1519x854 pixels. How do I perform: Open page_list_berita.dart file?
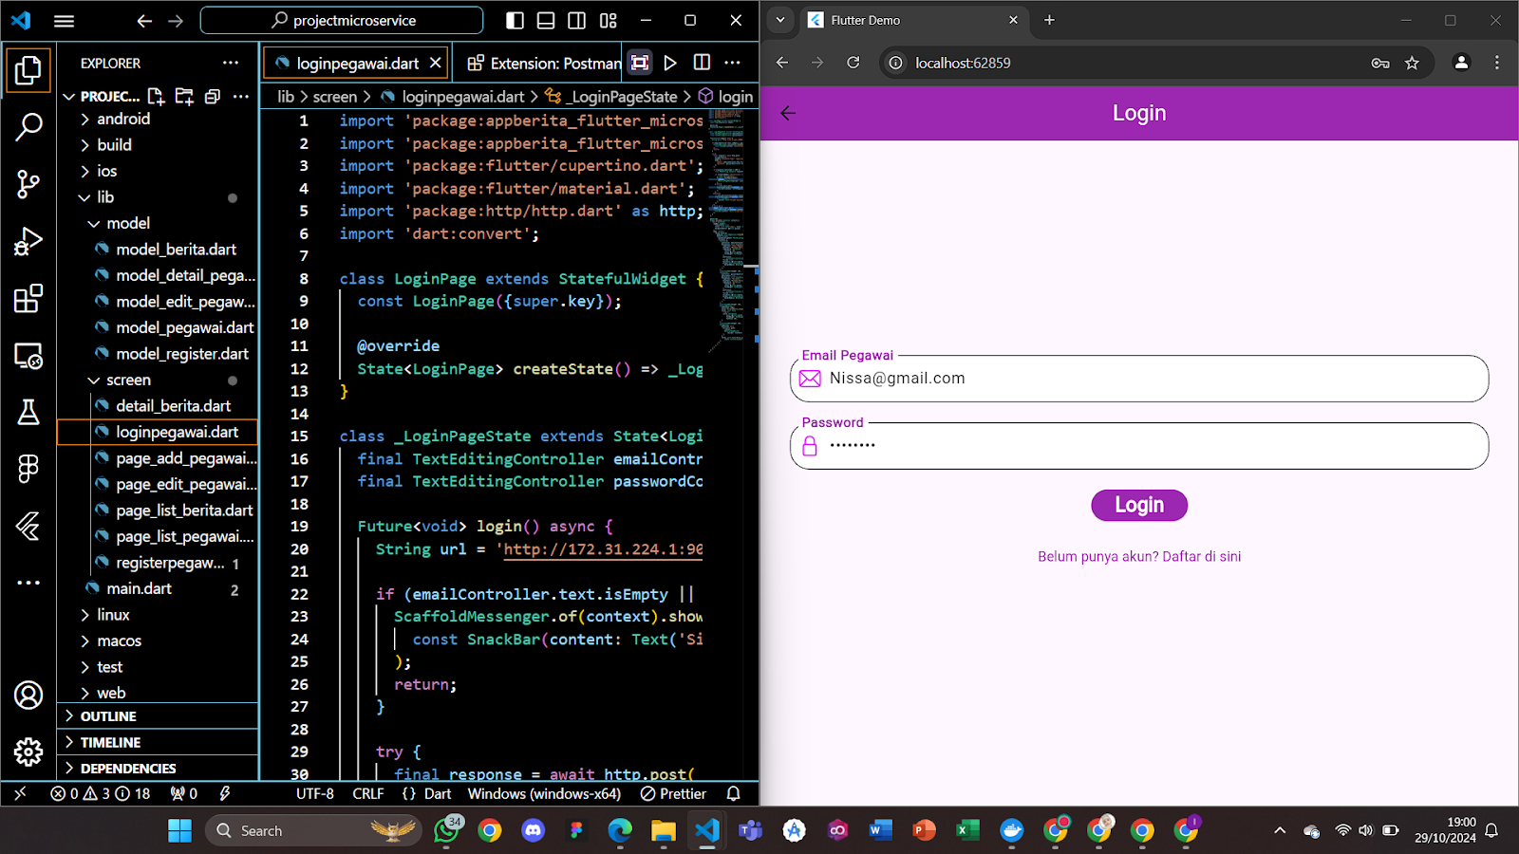pos(158,511)
